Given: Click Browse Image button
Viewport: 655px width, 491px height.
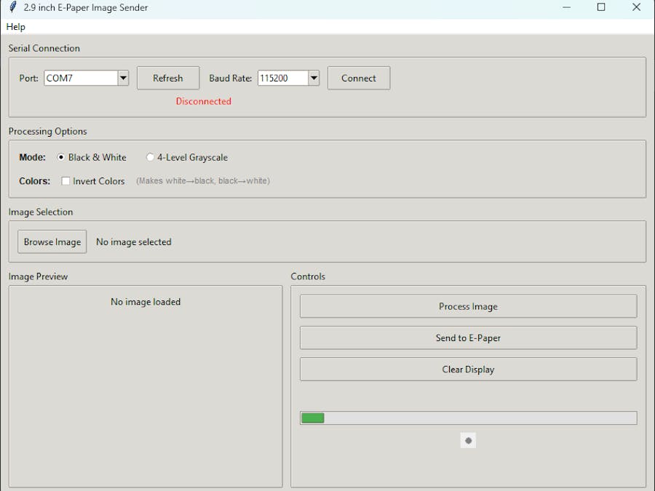Looking at the screenshot, I should [52, 241].
